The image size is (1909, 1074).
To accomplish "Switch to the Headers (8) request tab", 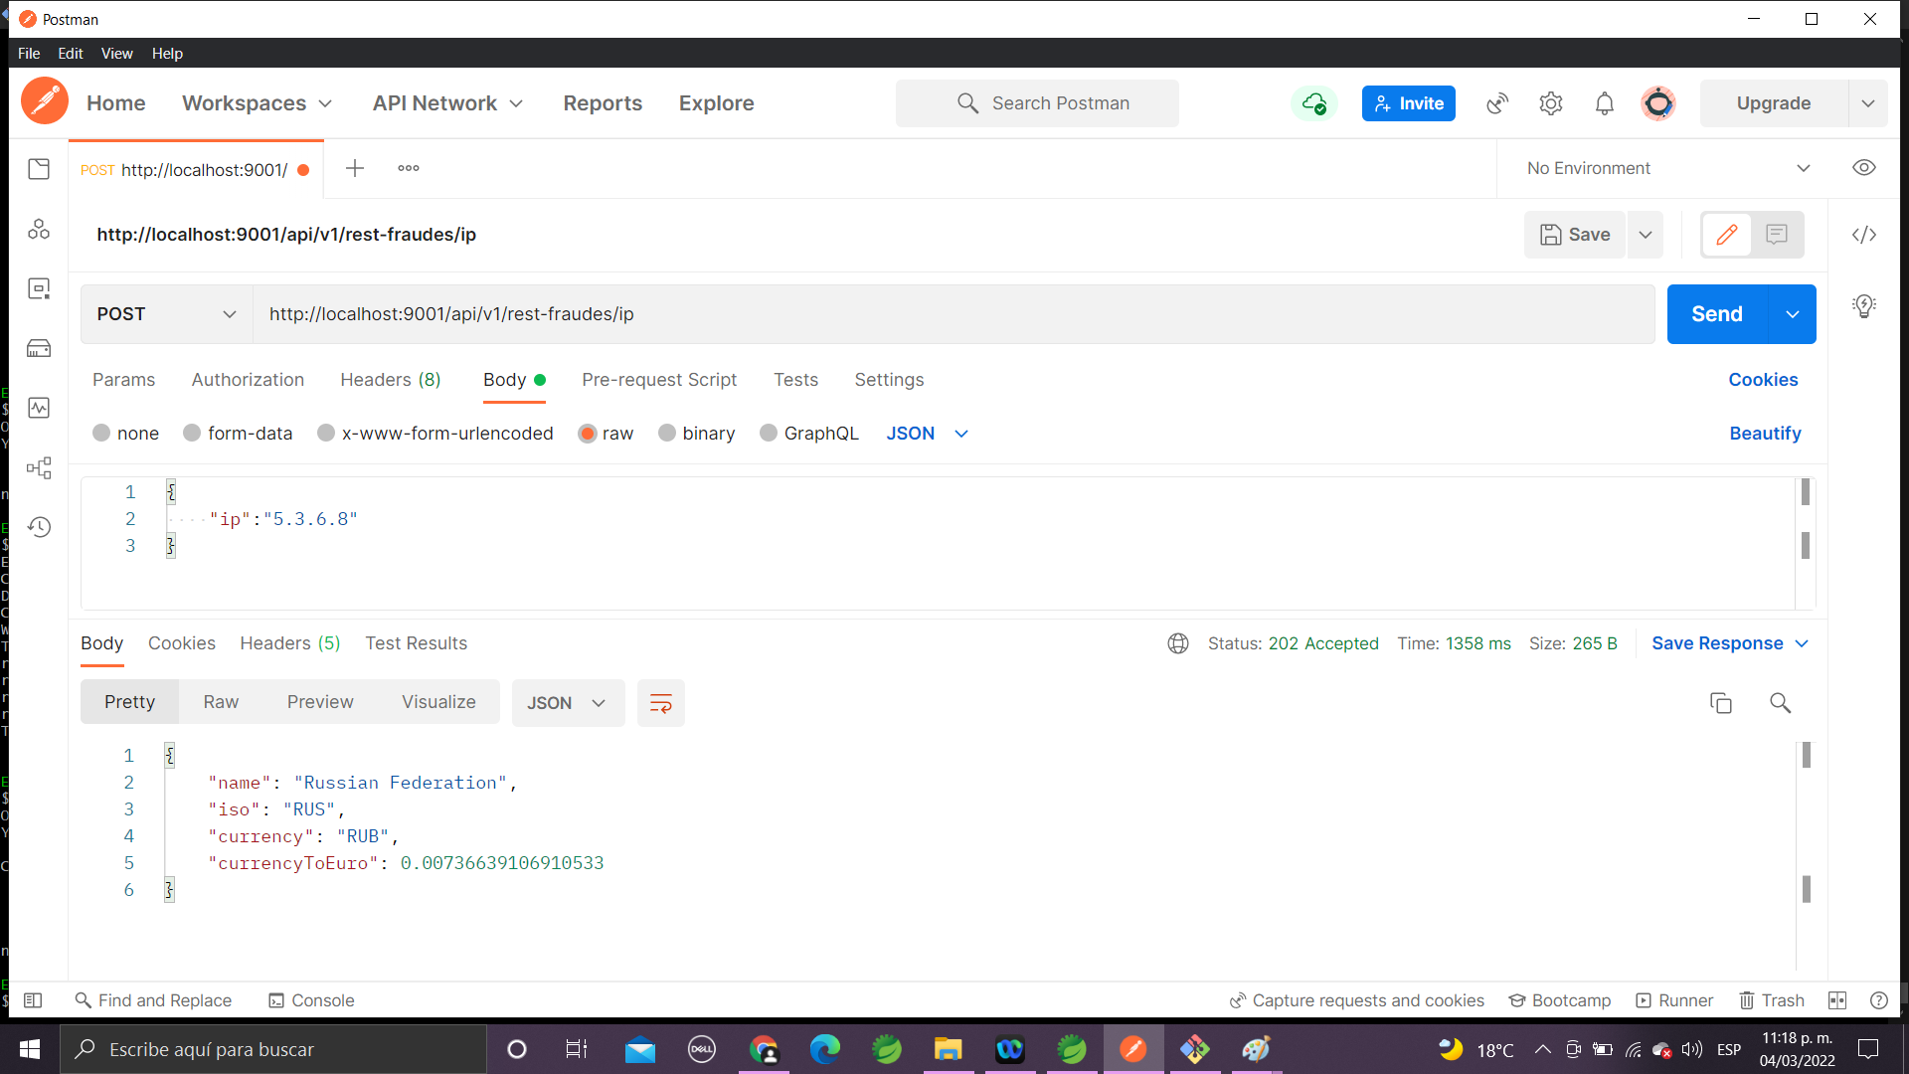I will [391, 380].
